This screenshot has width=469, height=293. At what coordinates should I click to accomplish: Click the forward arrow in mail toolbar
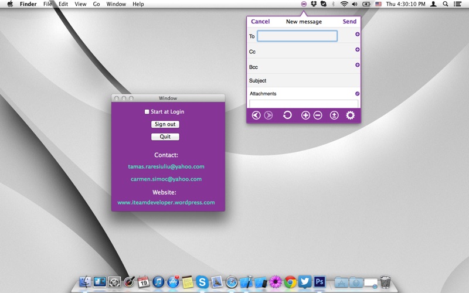(269, 115)
